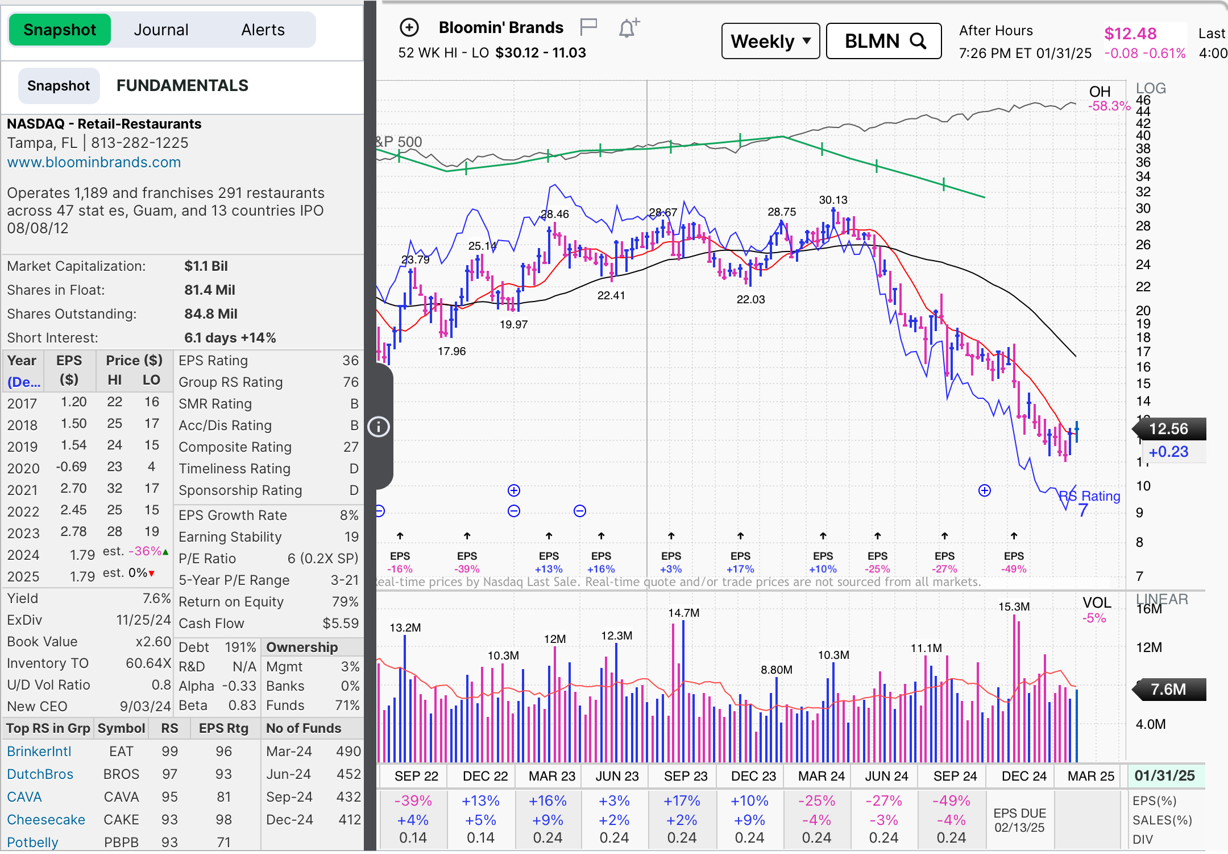Click the Top RS in Grp header
1228x854 pixels.
pyautogui.click(x=48, y=728)
